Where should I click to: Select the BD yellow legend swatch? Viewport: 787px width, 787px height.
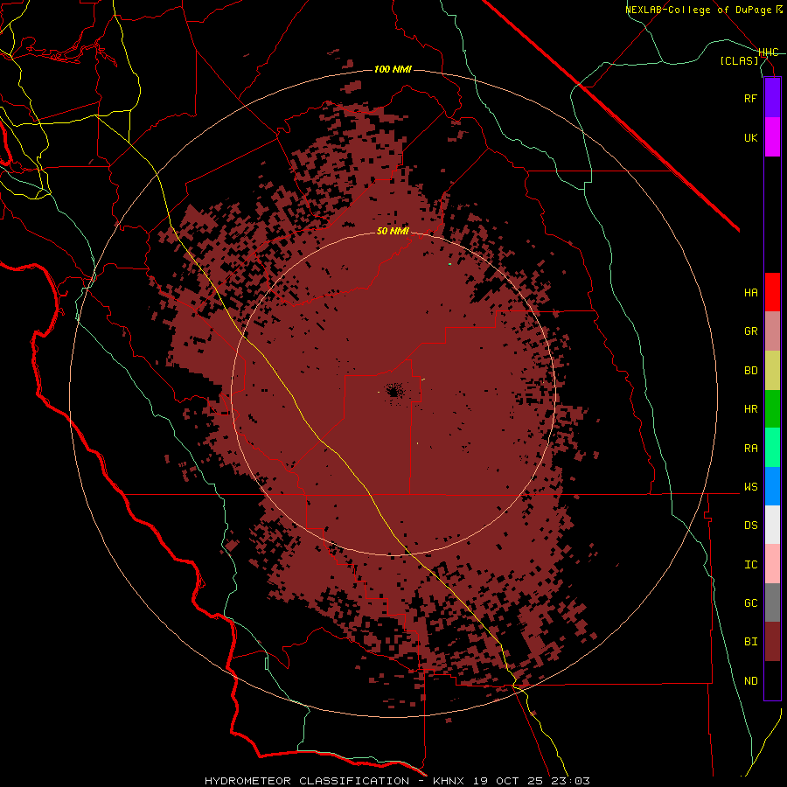772,371
